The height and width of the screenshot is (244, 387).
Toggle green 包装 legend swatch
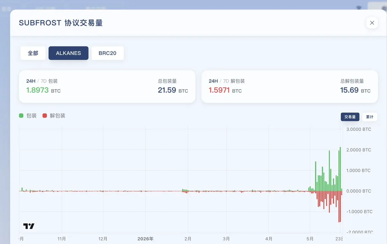click(x=21, y=116)
